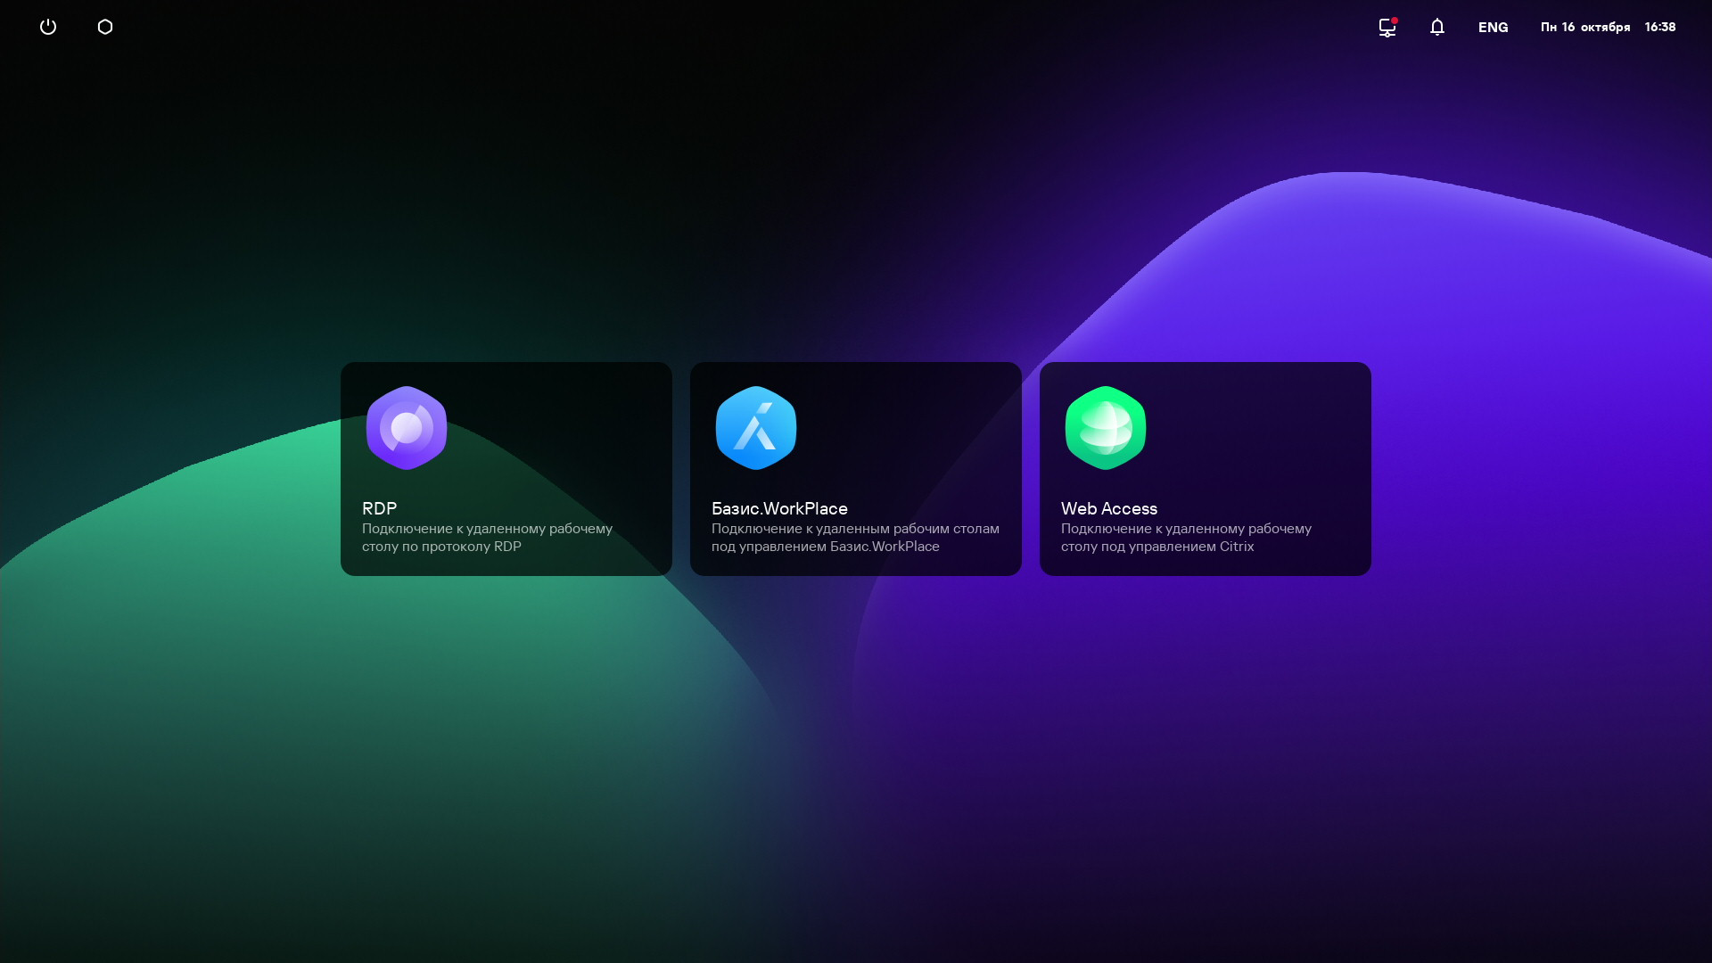
Task: Open the notifications bell
Action: coord(1436,27)
